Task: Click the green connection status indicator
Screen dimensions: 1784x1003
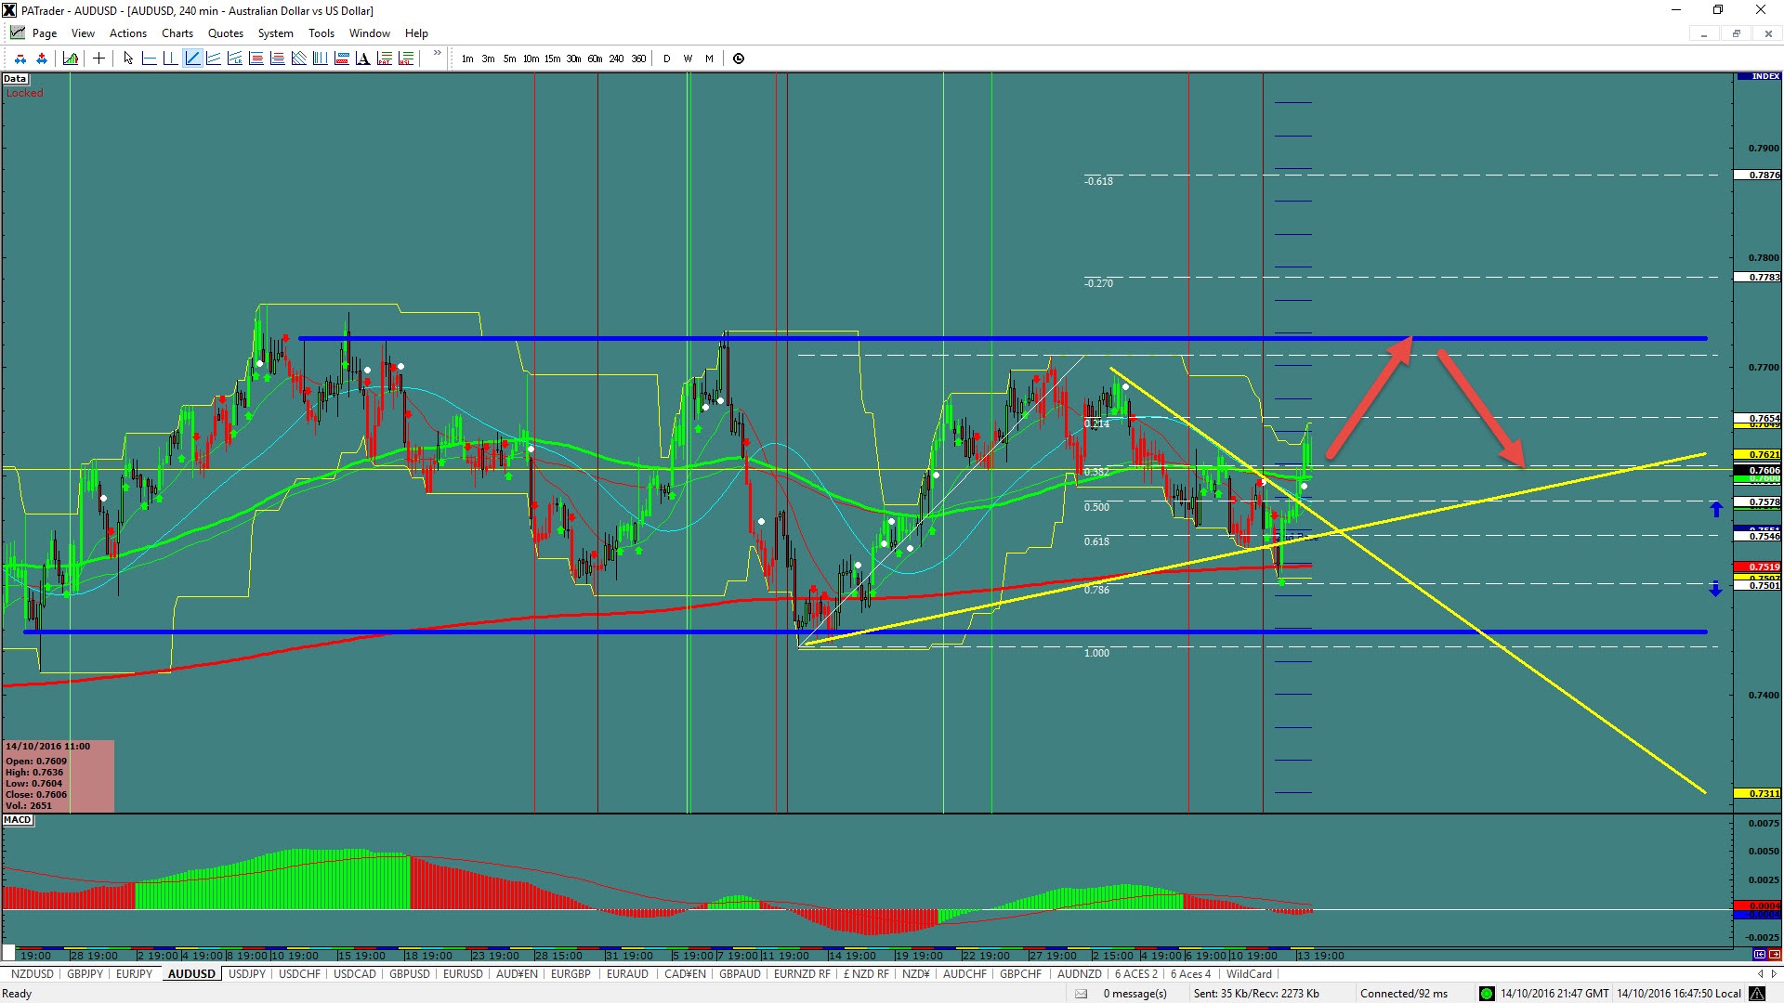Action: (x=1487, y=994)
